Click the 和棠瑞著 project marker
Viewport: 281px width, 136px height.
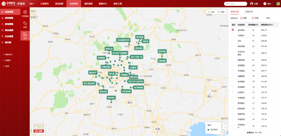point(162,61)
